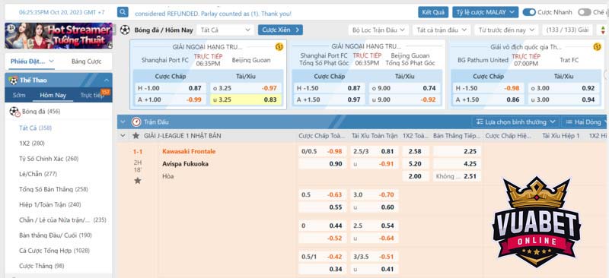Open the Hai Dòng dropdown
609x278 pixels.
(x=585, y=122)
